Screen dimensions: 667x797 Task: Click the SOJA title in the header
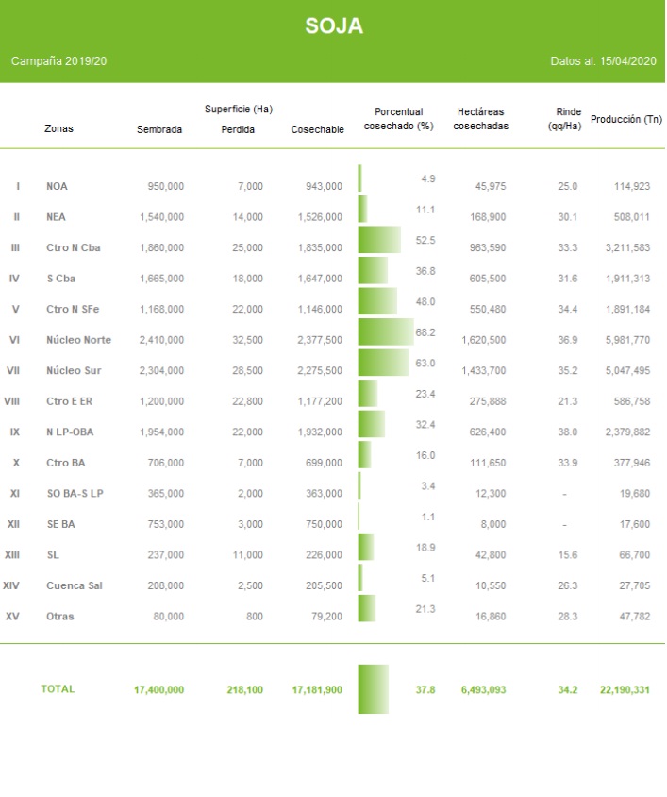(x=333, y=26)
